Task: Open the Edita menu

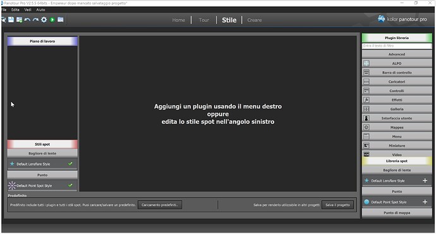Action: [x=15, y=9]
